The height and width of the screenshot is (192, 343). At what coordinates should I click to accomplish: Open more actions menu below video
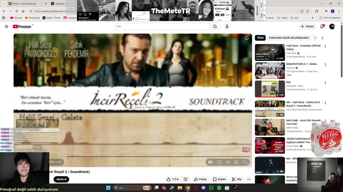click(249, 179)
